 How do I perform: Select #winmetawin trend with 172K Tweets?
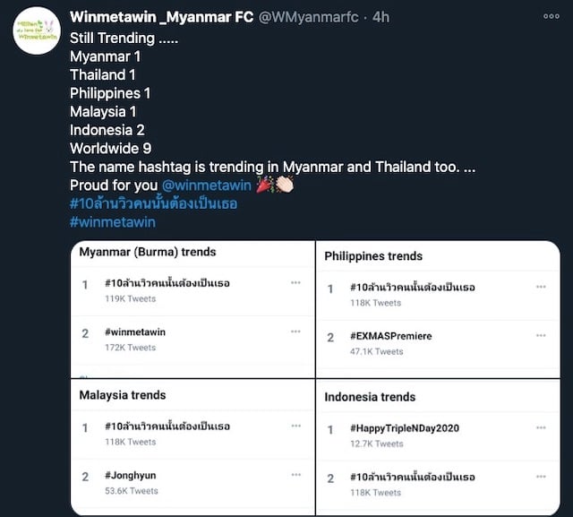(x=192, y=340)
